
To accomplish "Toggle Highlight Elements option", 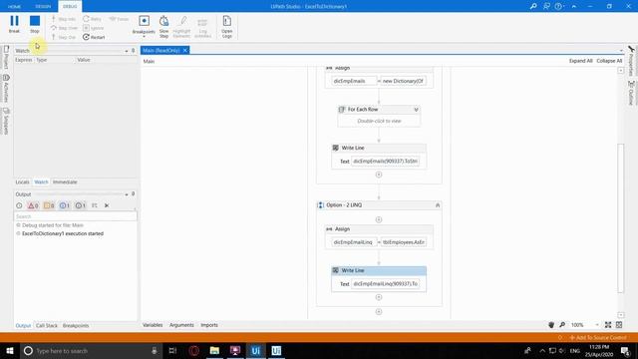I will [181, 27].
